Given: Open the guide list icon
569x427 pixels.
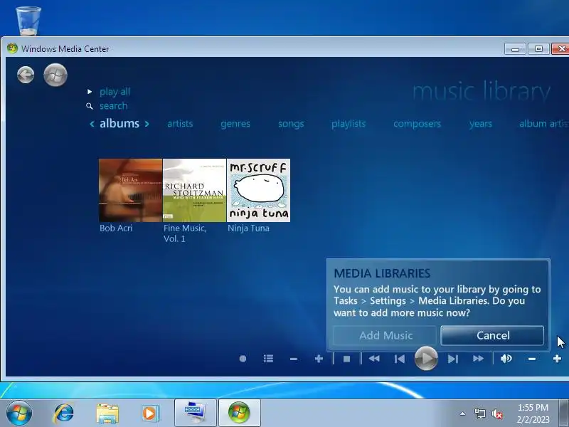Looking at the screenshot, I should tap(269, 359).
